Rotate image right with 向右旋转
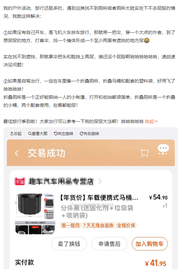 click(x=89, y=133)
